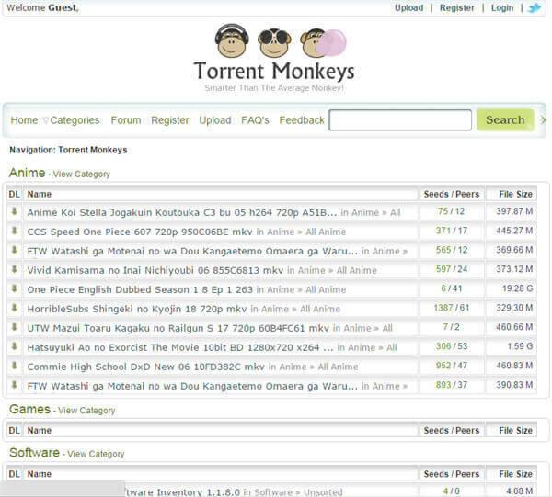The height and width of the screenshot is (497, 552).
Task: Click the Twitter bird icon
Action: click(534, 7)
